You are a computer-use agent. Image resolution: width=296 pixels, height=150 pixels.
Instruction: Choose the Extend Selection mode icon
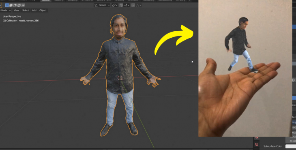(11, 5)
